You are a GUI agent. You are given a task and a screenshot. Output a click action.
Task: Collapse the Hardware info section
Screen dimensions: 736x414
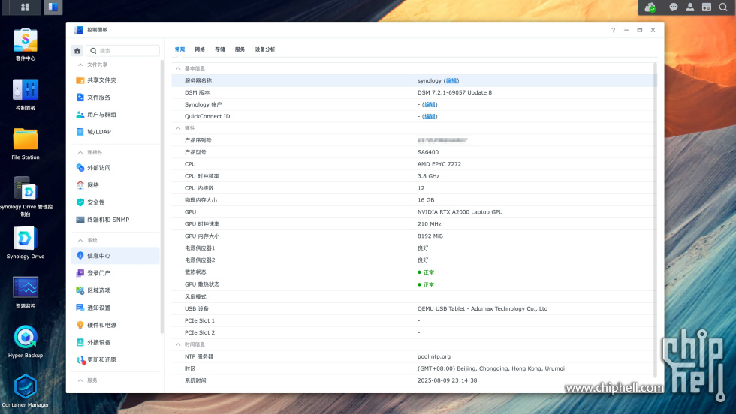pyautogui.click(x=179, y=128)
